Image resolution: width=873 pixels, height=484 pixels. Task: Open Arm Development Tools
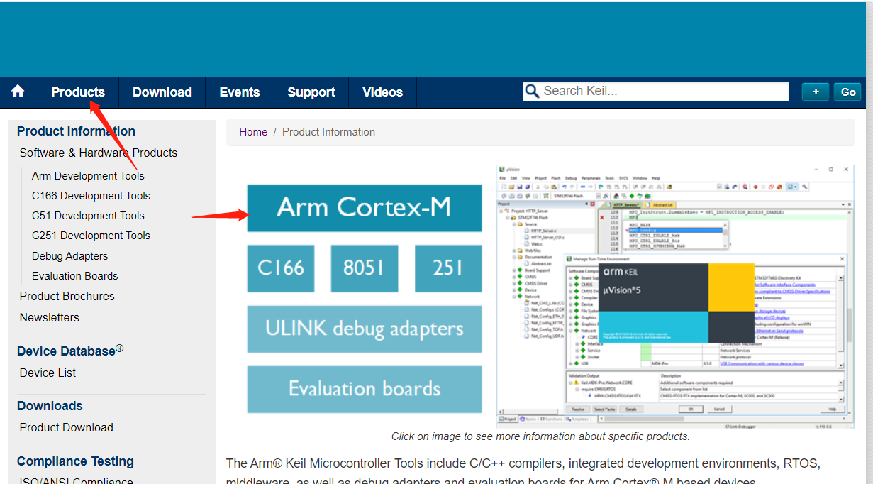tap(88, 176)
